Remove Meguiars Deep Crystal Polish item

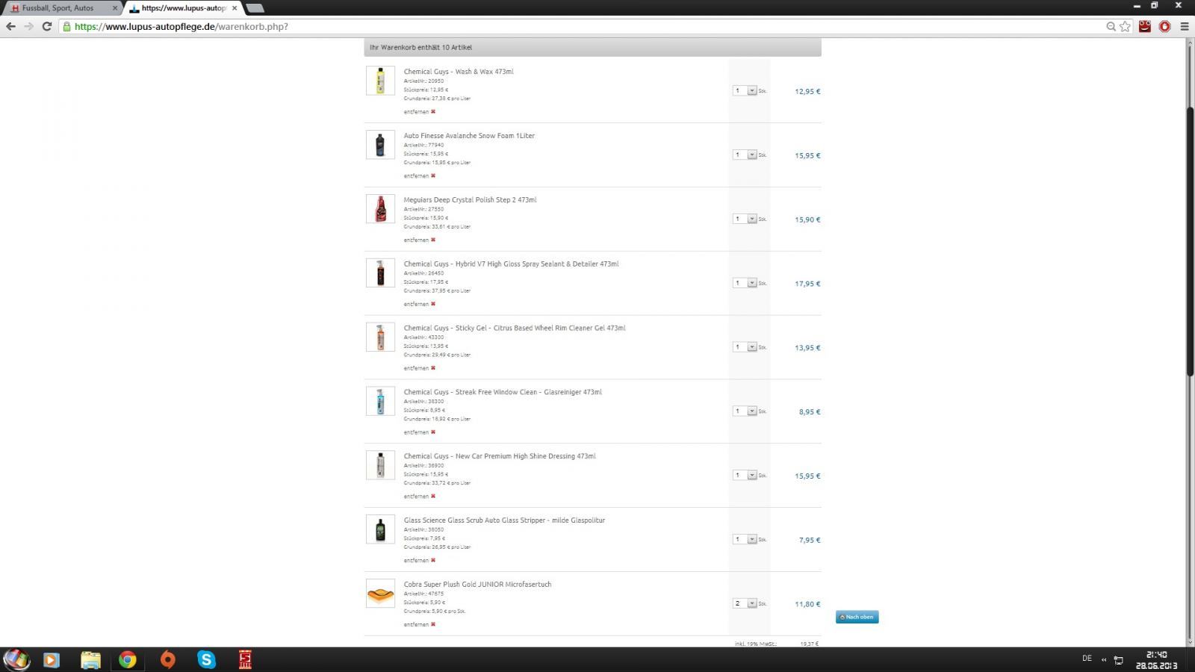(419, 240)
